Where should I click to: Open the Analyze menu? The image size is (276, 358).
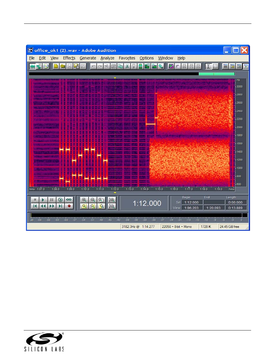[107, 58]
